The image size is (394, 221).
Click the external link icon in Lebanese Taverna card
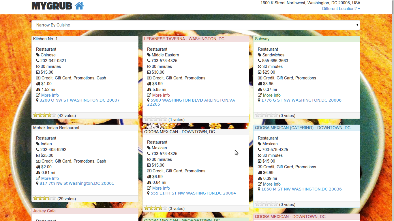pyautogui.click(x=149, y=95)
